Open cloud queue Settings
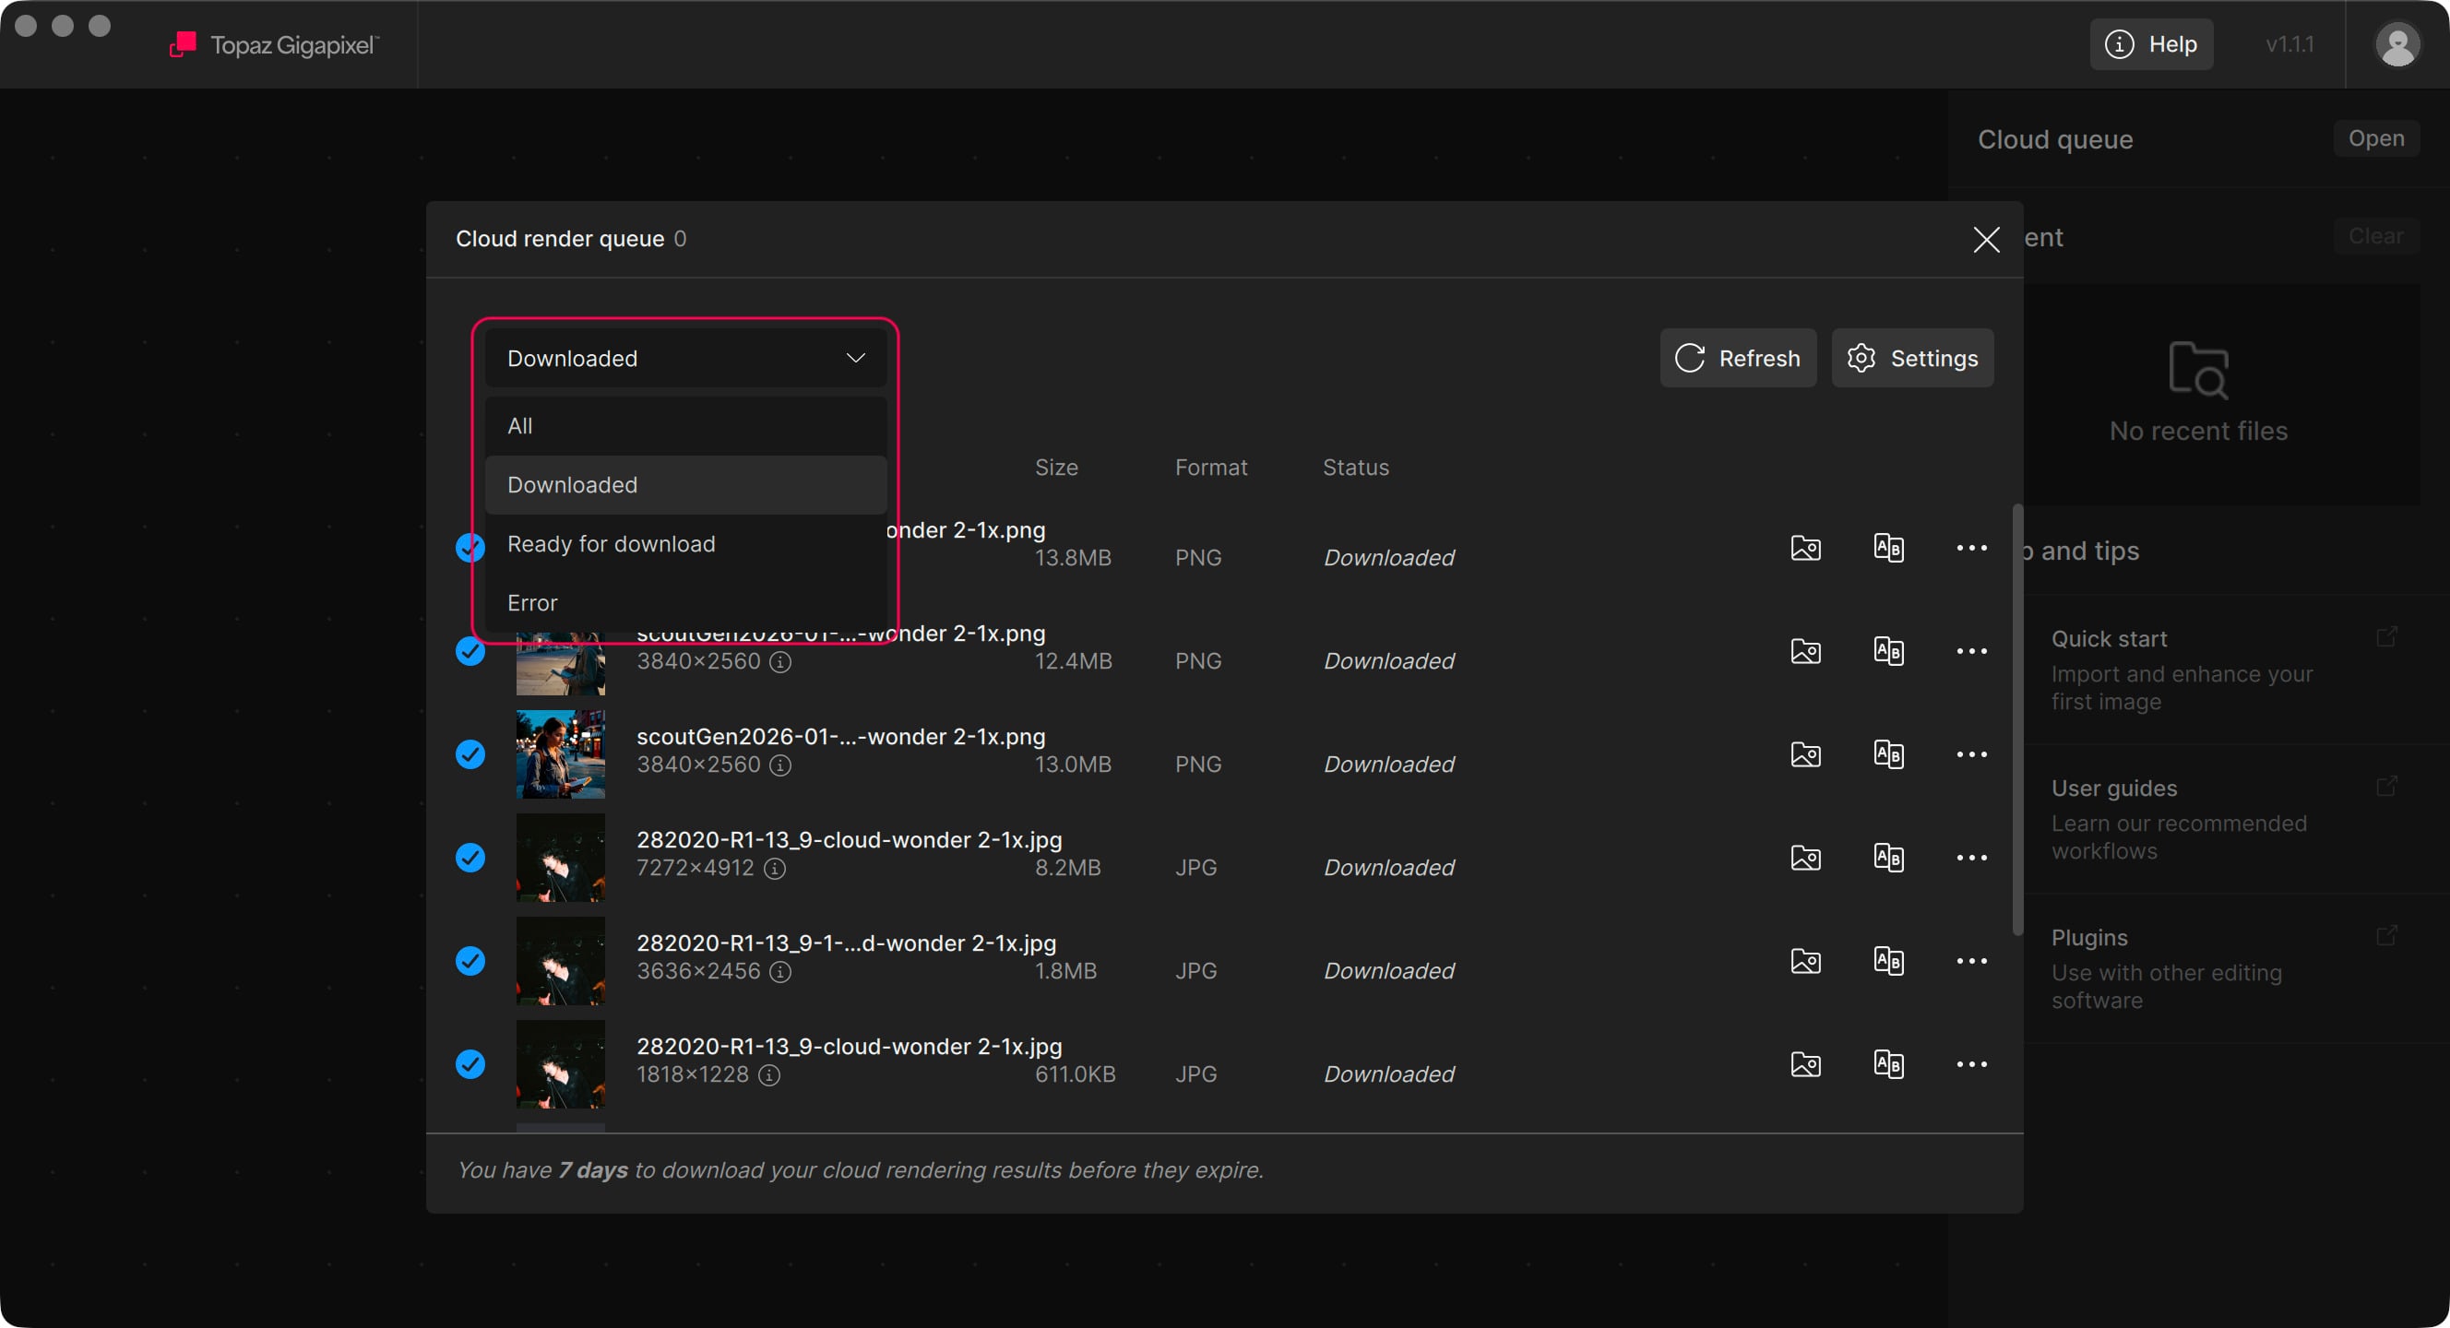The height and width of the screenshot is (1328, 2450). [1911, 359]
